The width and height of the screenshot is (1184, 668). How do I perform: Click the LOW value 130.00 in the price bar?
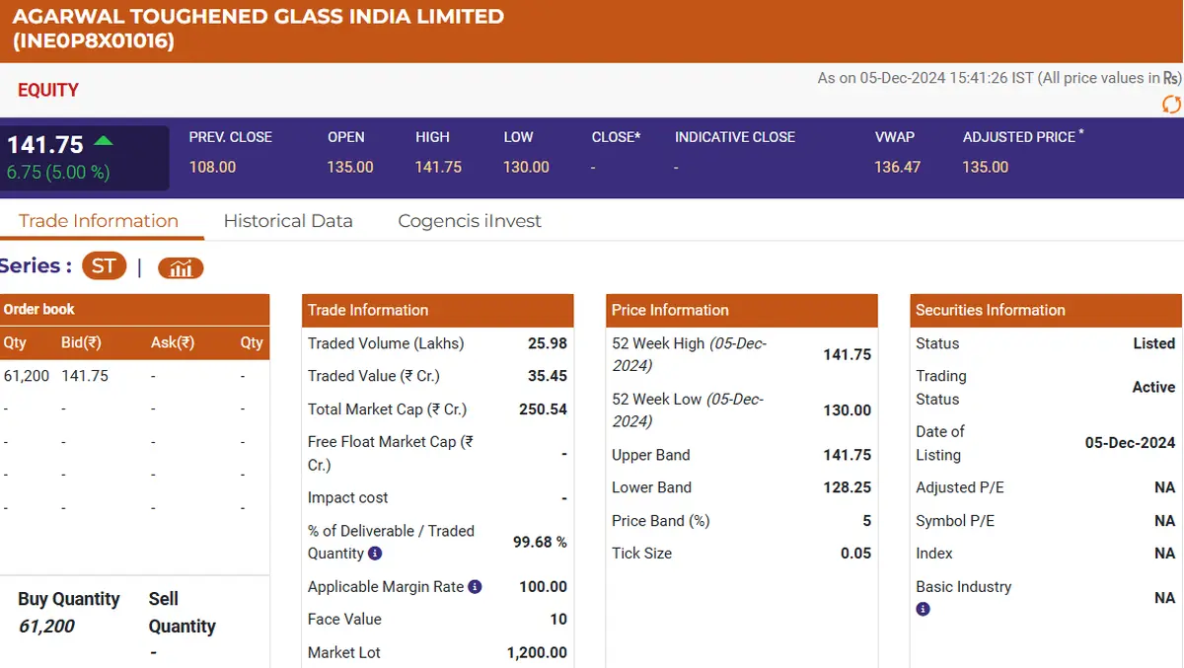pyautogui.click(x=527, y=167)
